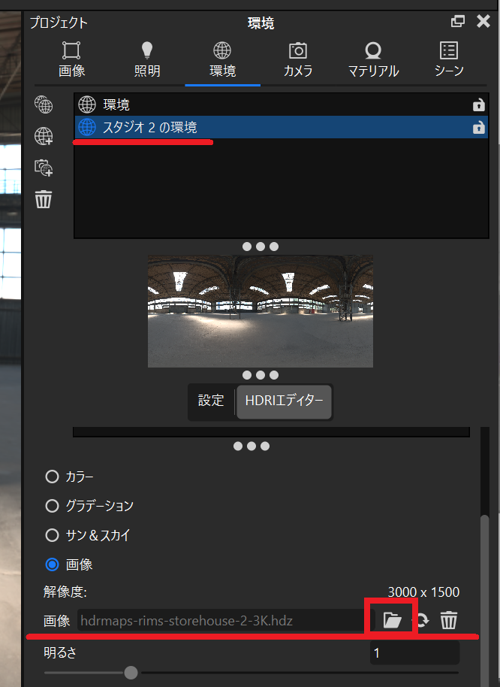This screenshot has height=687, width=500.
Task: Select the 画像 background radio button
Action: (x=52, y=564)
